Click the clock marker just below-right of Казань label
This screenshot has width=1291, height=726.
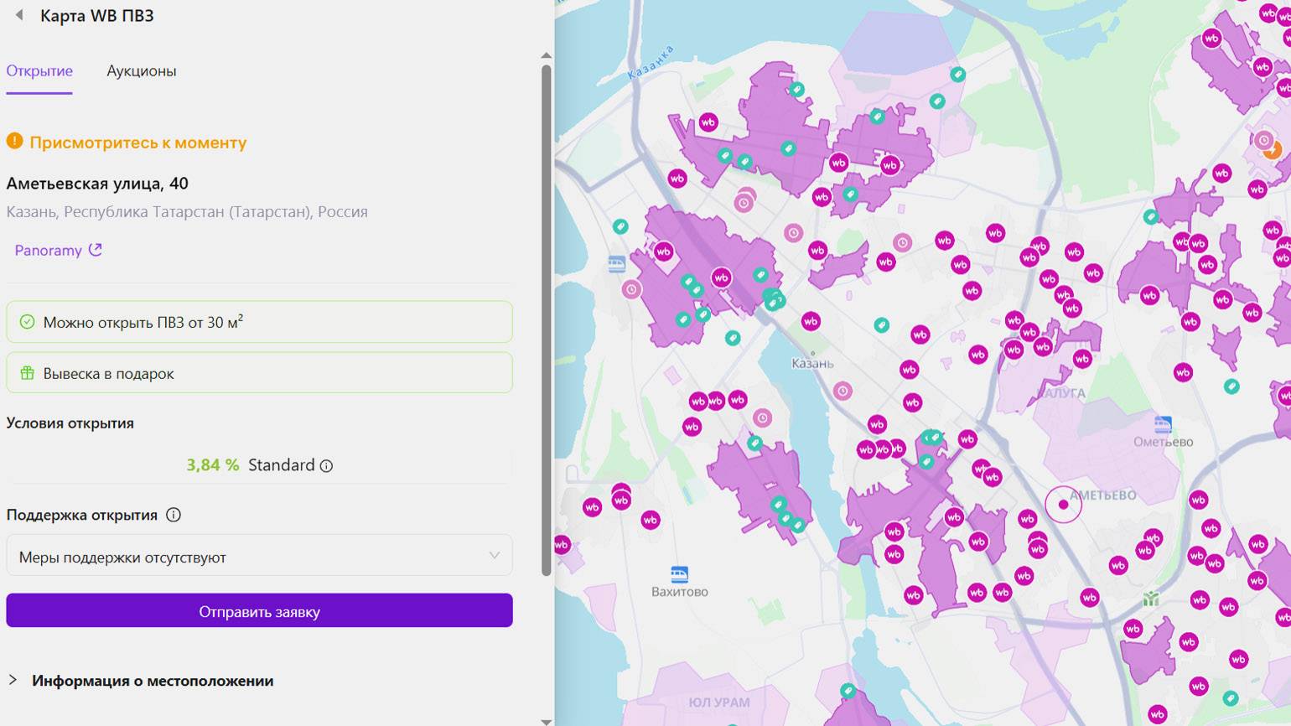[x=843, y=391]
